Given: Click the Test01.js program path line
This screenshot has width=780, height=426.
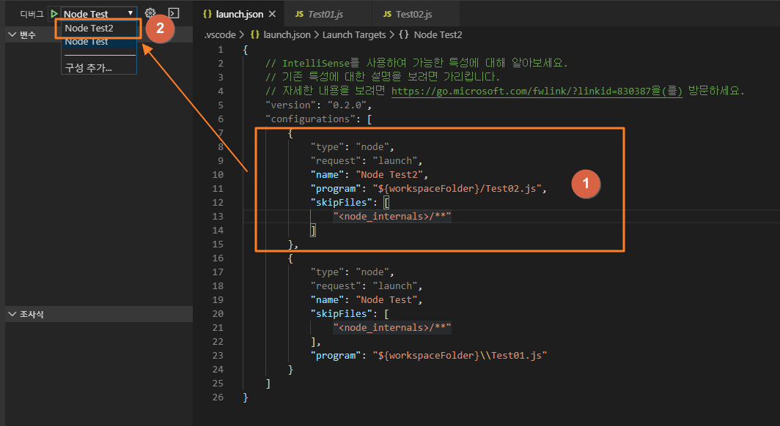Looking at the screenshot, I should (x=428, y=356).
